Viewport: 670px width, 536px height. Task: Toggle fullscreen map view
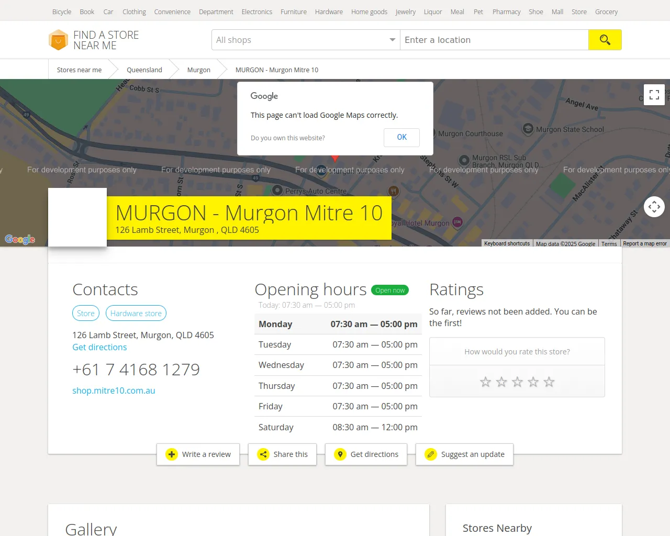coord(654,95)
